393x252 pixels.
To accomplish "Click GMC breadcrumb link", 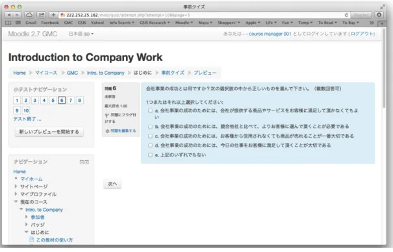I will click(x=72, y=73).
